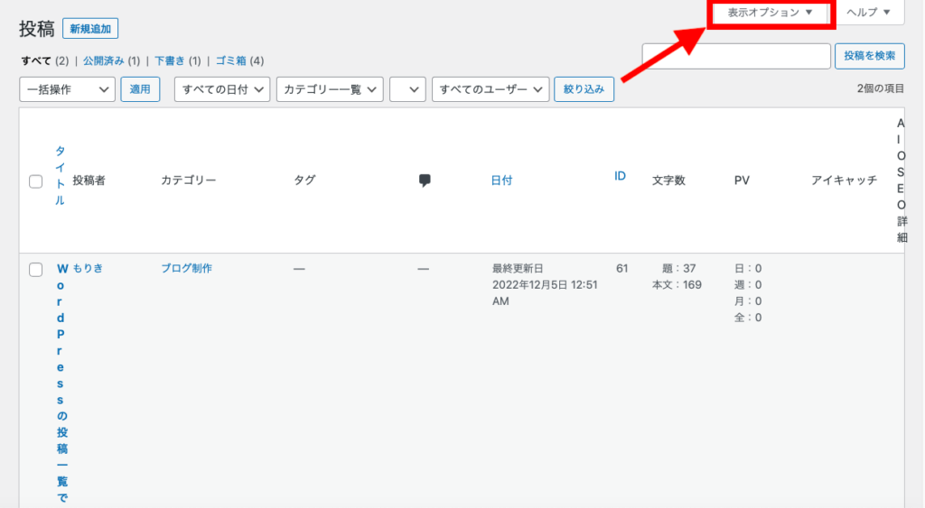Click the author link もりき
This screenshot has height=508, width=925.
coord(88,268)
